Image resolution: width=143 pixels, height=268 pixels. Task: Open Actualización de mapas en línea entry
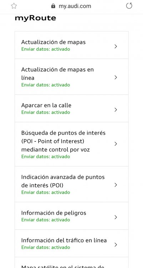coord(71,77)
